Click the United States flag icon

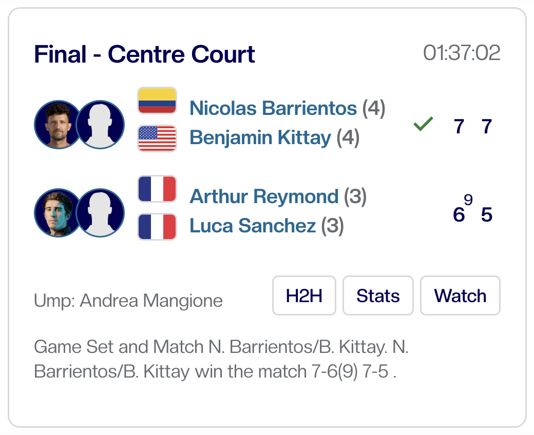pyautogui.click(x=157, y=138)
